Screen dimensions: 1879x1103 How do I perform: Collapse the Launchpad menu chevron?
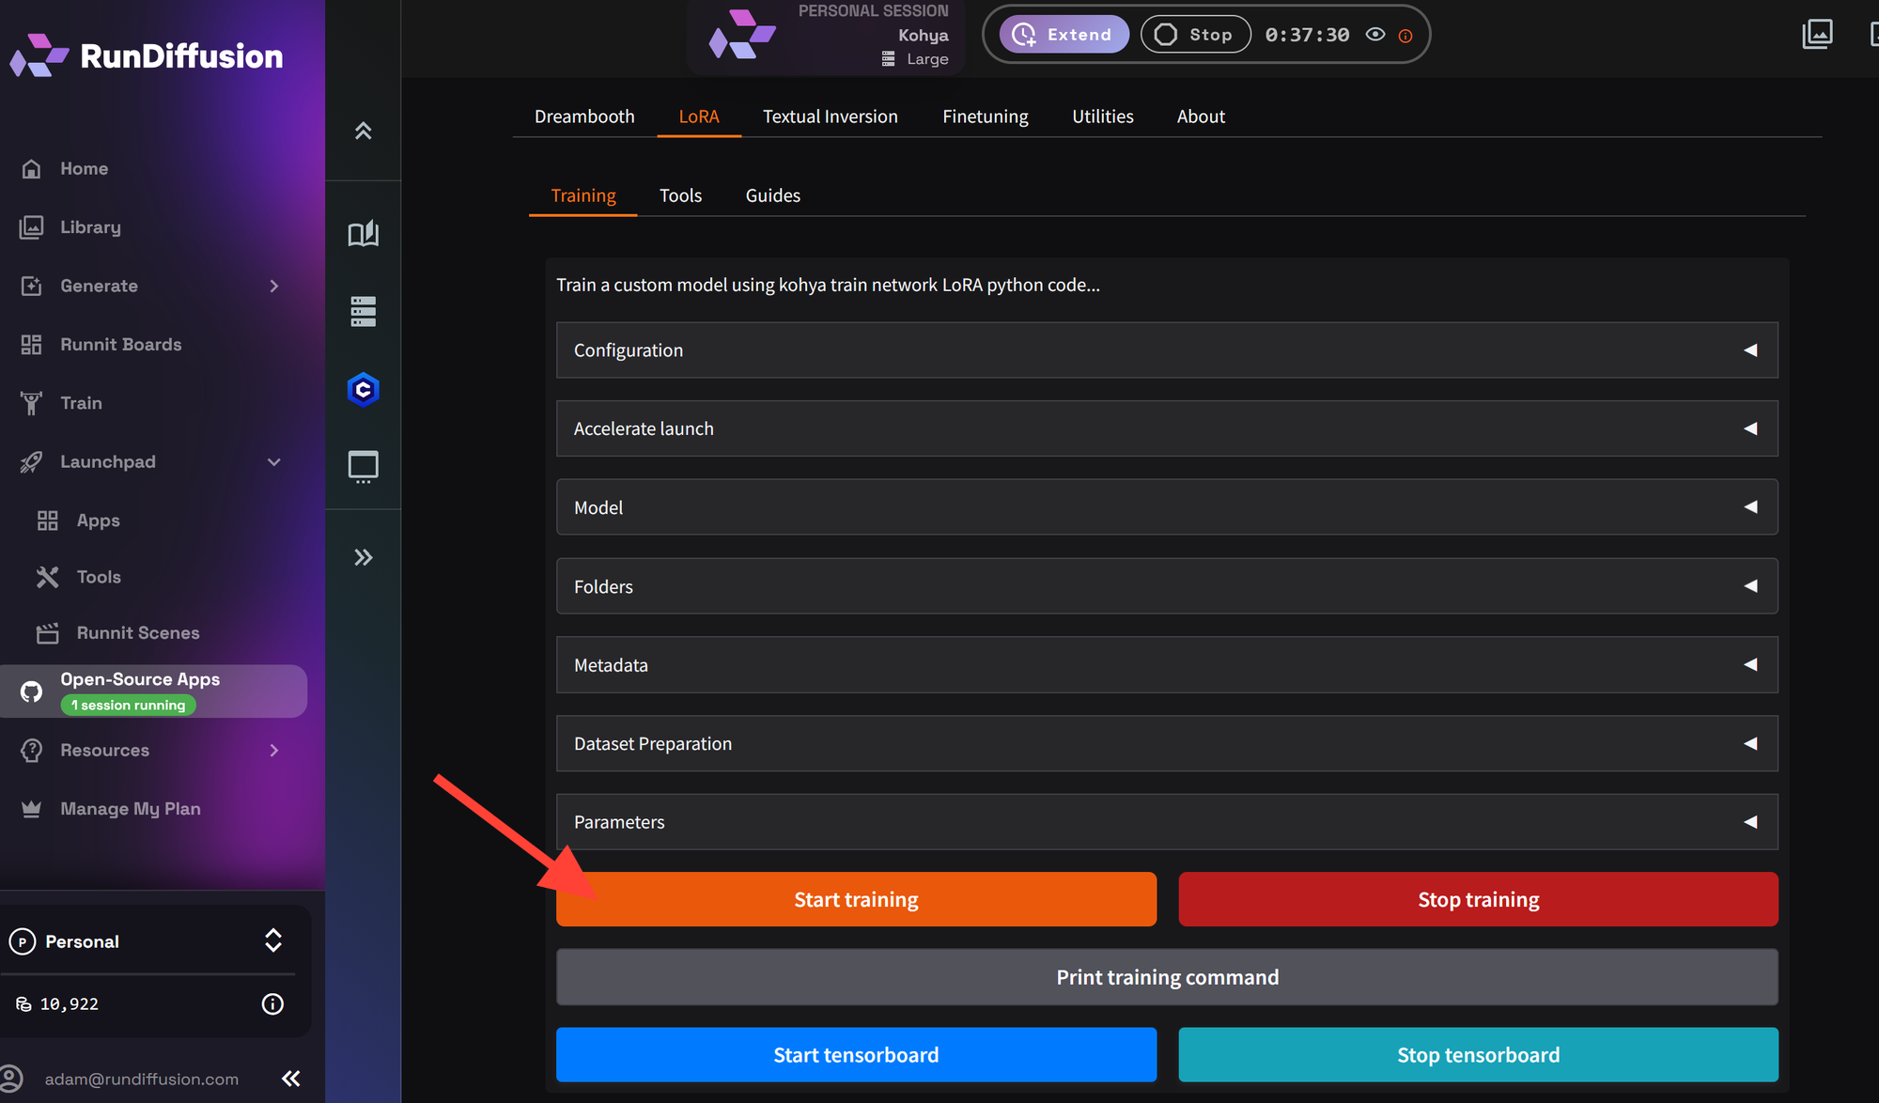click(273, 461)
